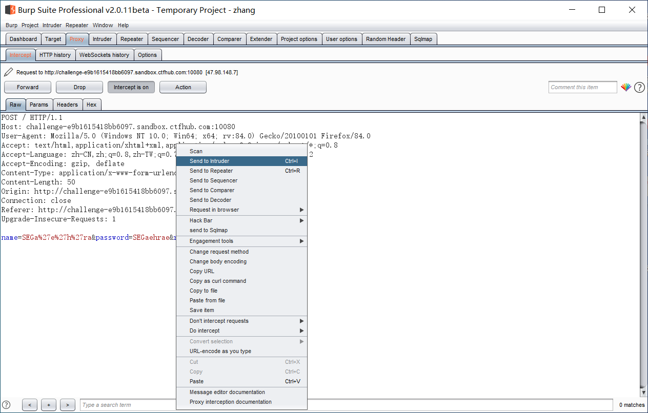This screenshot has height=413, width=648.
Task: Toggle the Intercept is on button
Action: point(131,87)
